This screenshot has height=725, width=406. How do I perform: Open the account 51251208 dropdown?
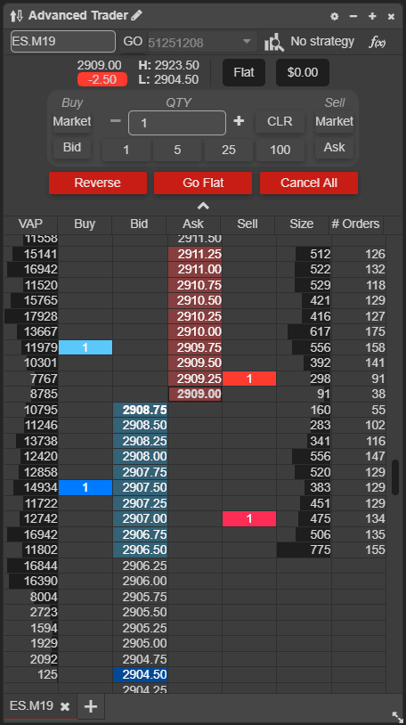pos(202,43)
